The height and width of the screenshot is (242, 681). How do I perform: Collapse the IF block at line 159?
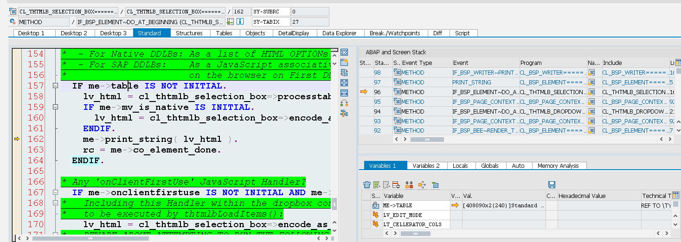[55, 107]
